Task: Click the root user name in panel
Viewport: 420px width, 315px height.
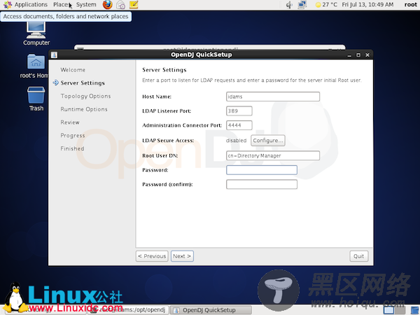Action: (410, 5)
